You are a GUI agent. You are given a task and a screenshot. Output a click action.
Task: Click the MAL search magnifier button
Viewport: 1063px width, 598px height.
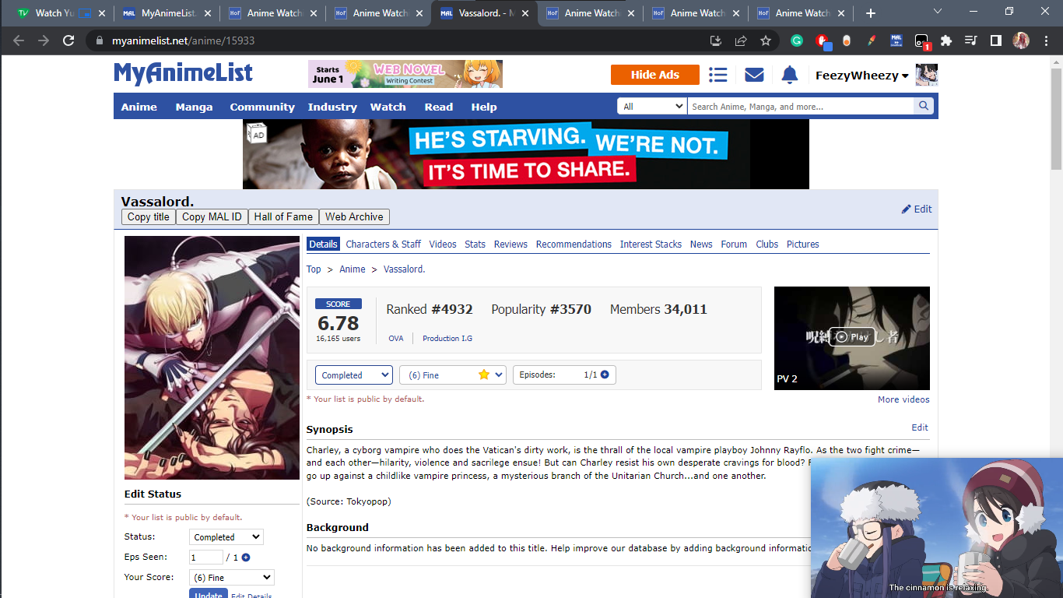(x=924, y=106)
